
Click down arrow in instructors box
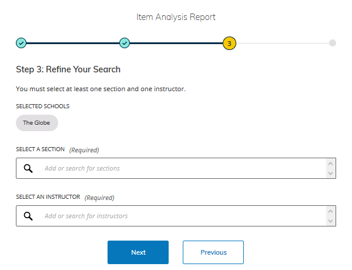pyautogui.click(x=330, y=221)
